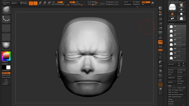
Task: Select the white main color swatch
Action: coord(8,67)
